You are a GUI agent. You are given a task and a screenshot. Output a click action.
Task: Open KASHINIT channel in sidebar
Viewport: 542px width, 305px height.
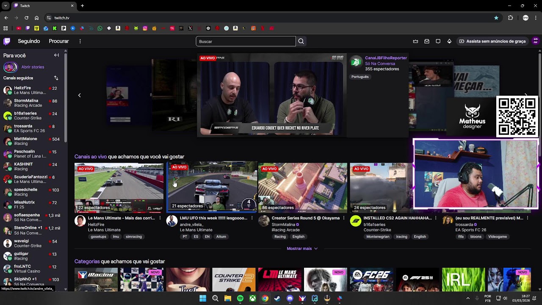coord(34,166)
